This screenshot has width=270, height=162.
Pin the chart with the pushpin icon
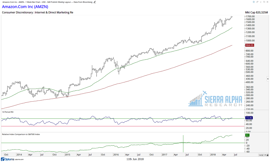point(257,2)
